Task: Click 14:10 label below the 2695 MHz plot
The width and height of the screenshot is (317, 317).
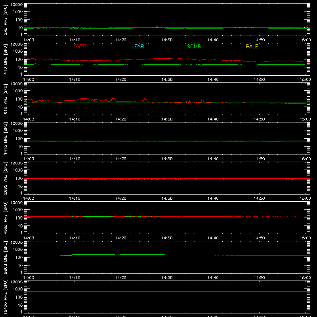Action: point(74,199)
